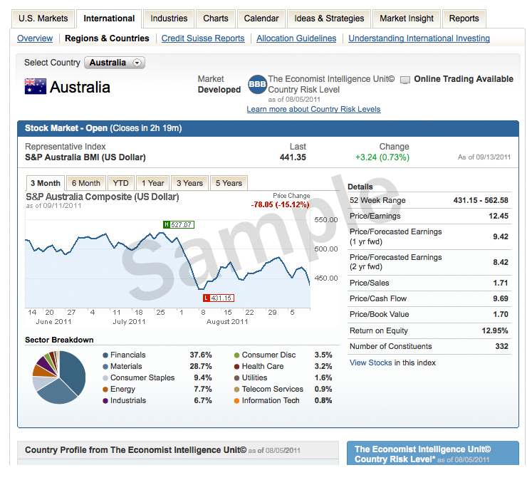Click the Last price 441.35
527x480 pixels.
tap(293, 157)
